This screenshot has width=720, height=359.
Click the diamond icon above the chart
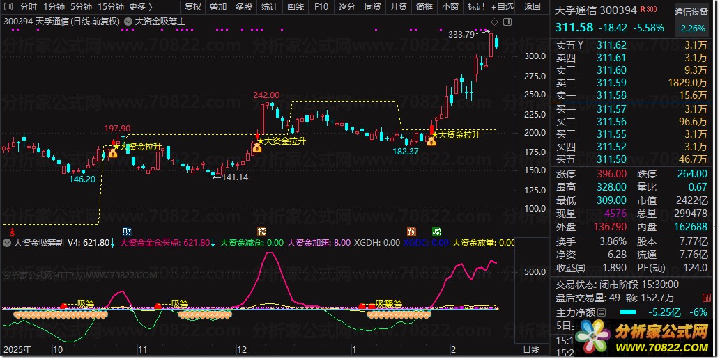(495, 22)
